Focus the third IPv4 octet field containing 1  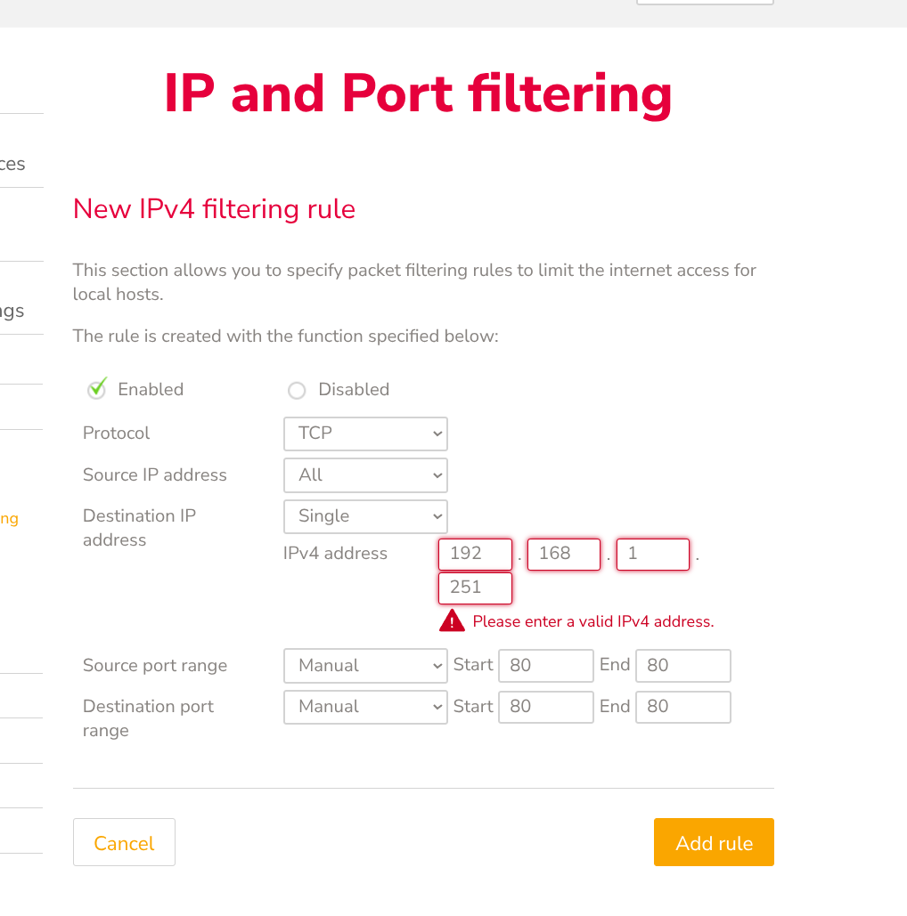tap(653, 554)
